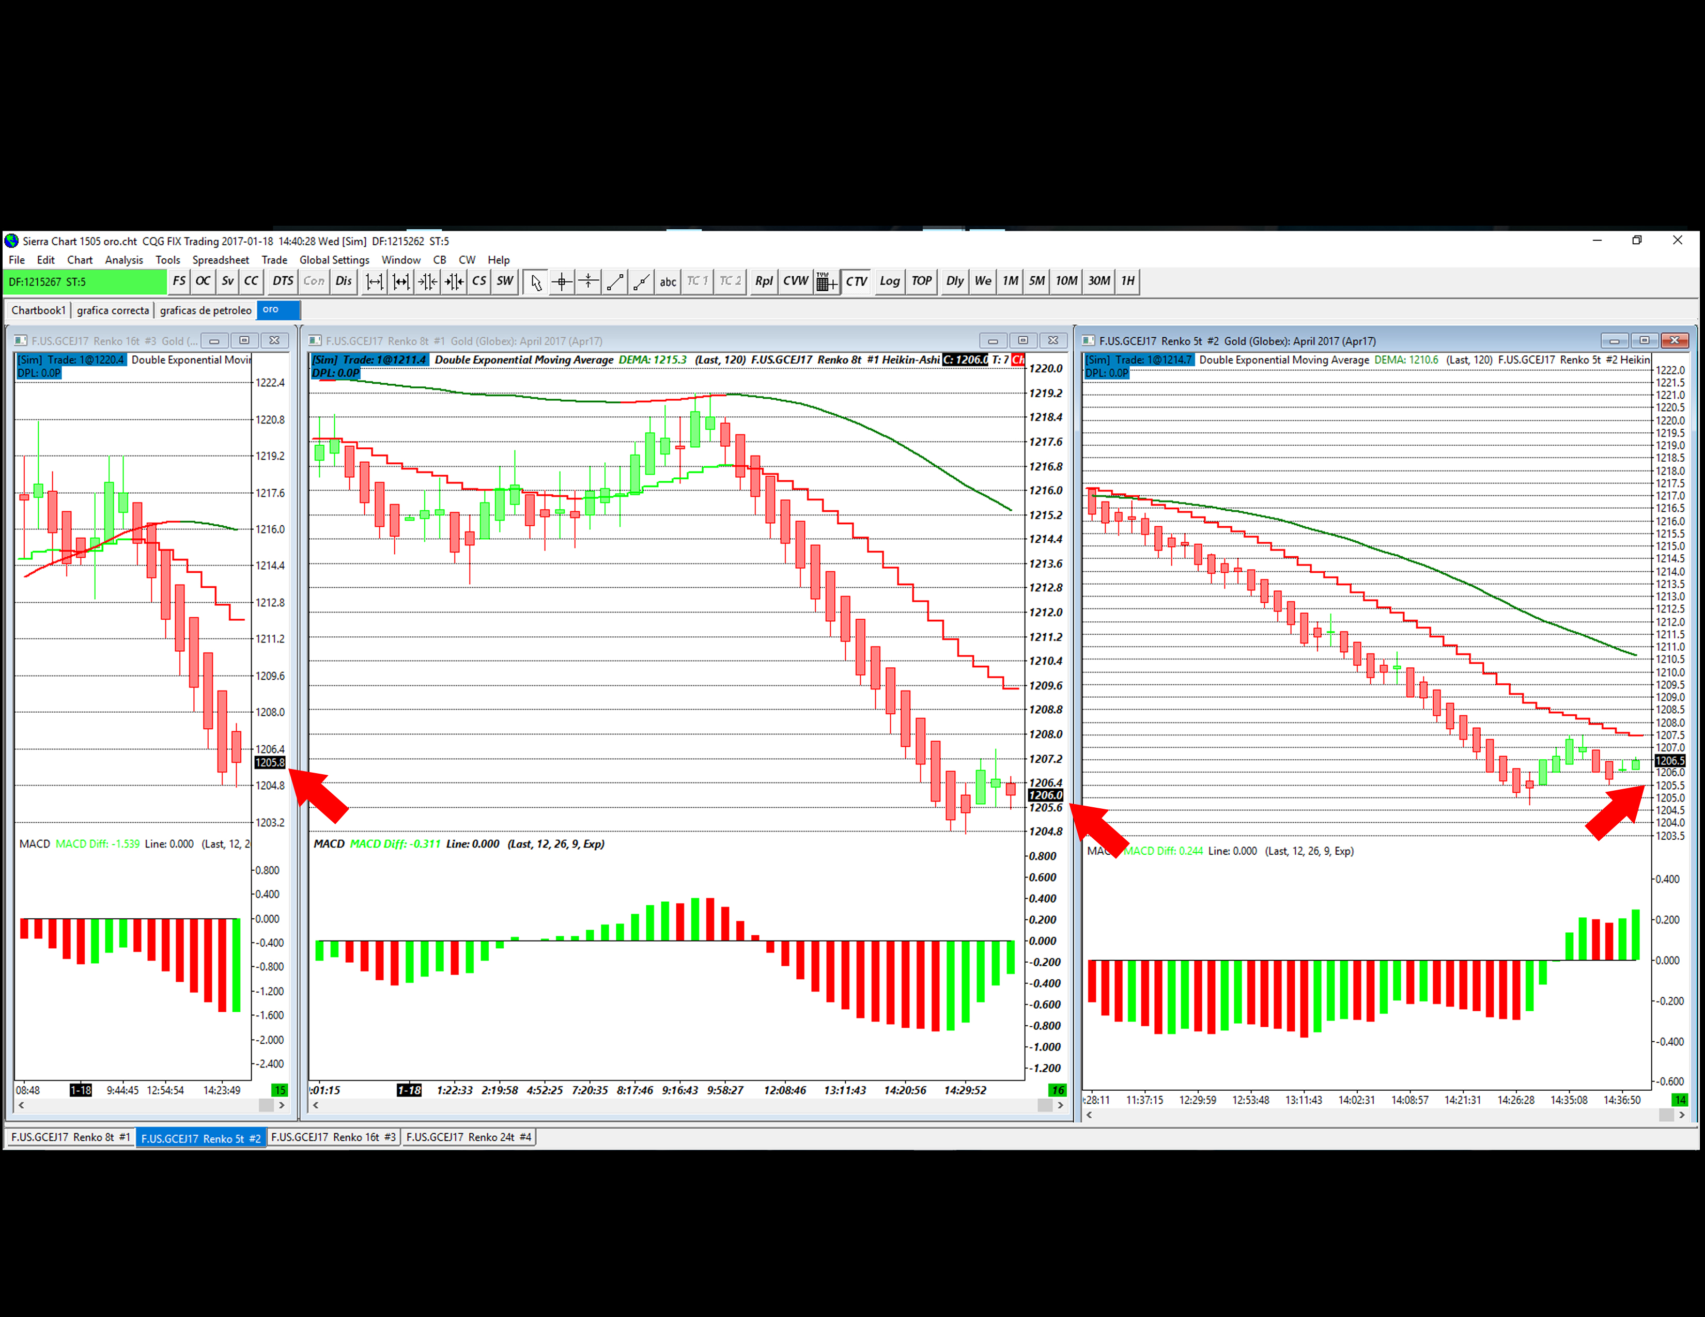Select the pointer cursor tool
Image resolution: width=1705 pixels, height=1317 pixels.
[x=536, y=281]
